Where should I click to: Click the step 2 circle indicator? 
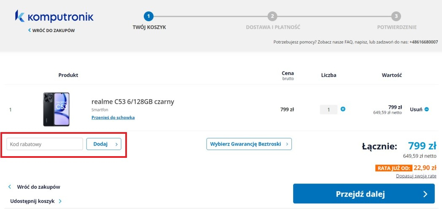pos(272,16)
